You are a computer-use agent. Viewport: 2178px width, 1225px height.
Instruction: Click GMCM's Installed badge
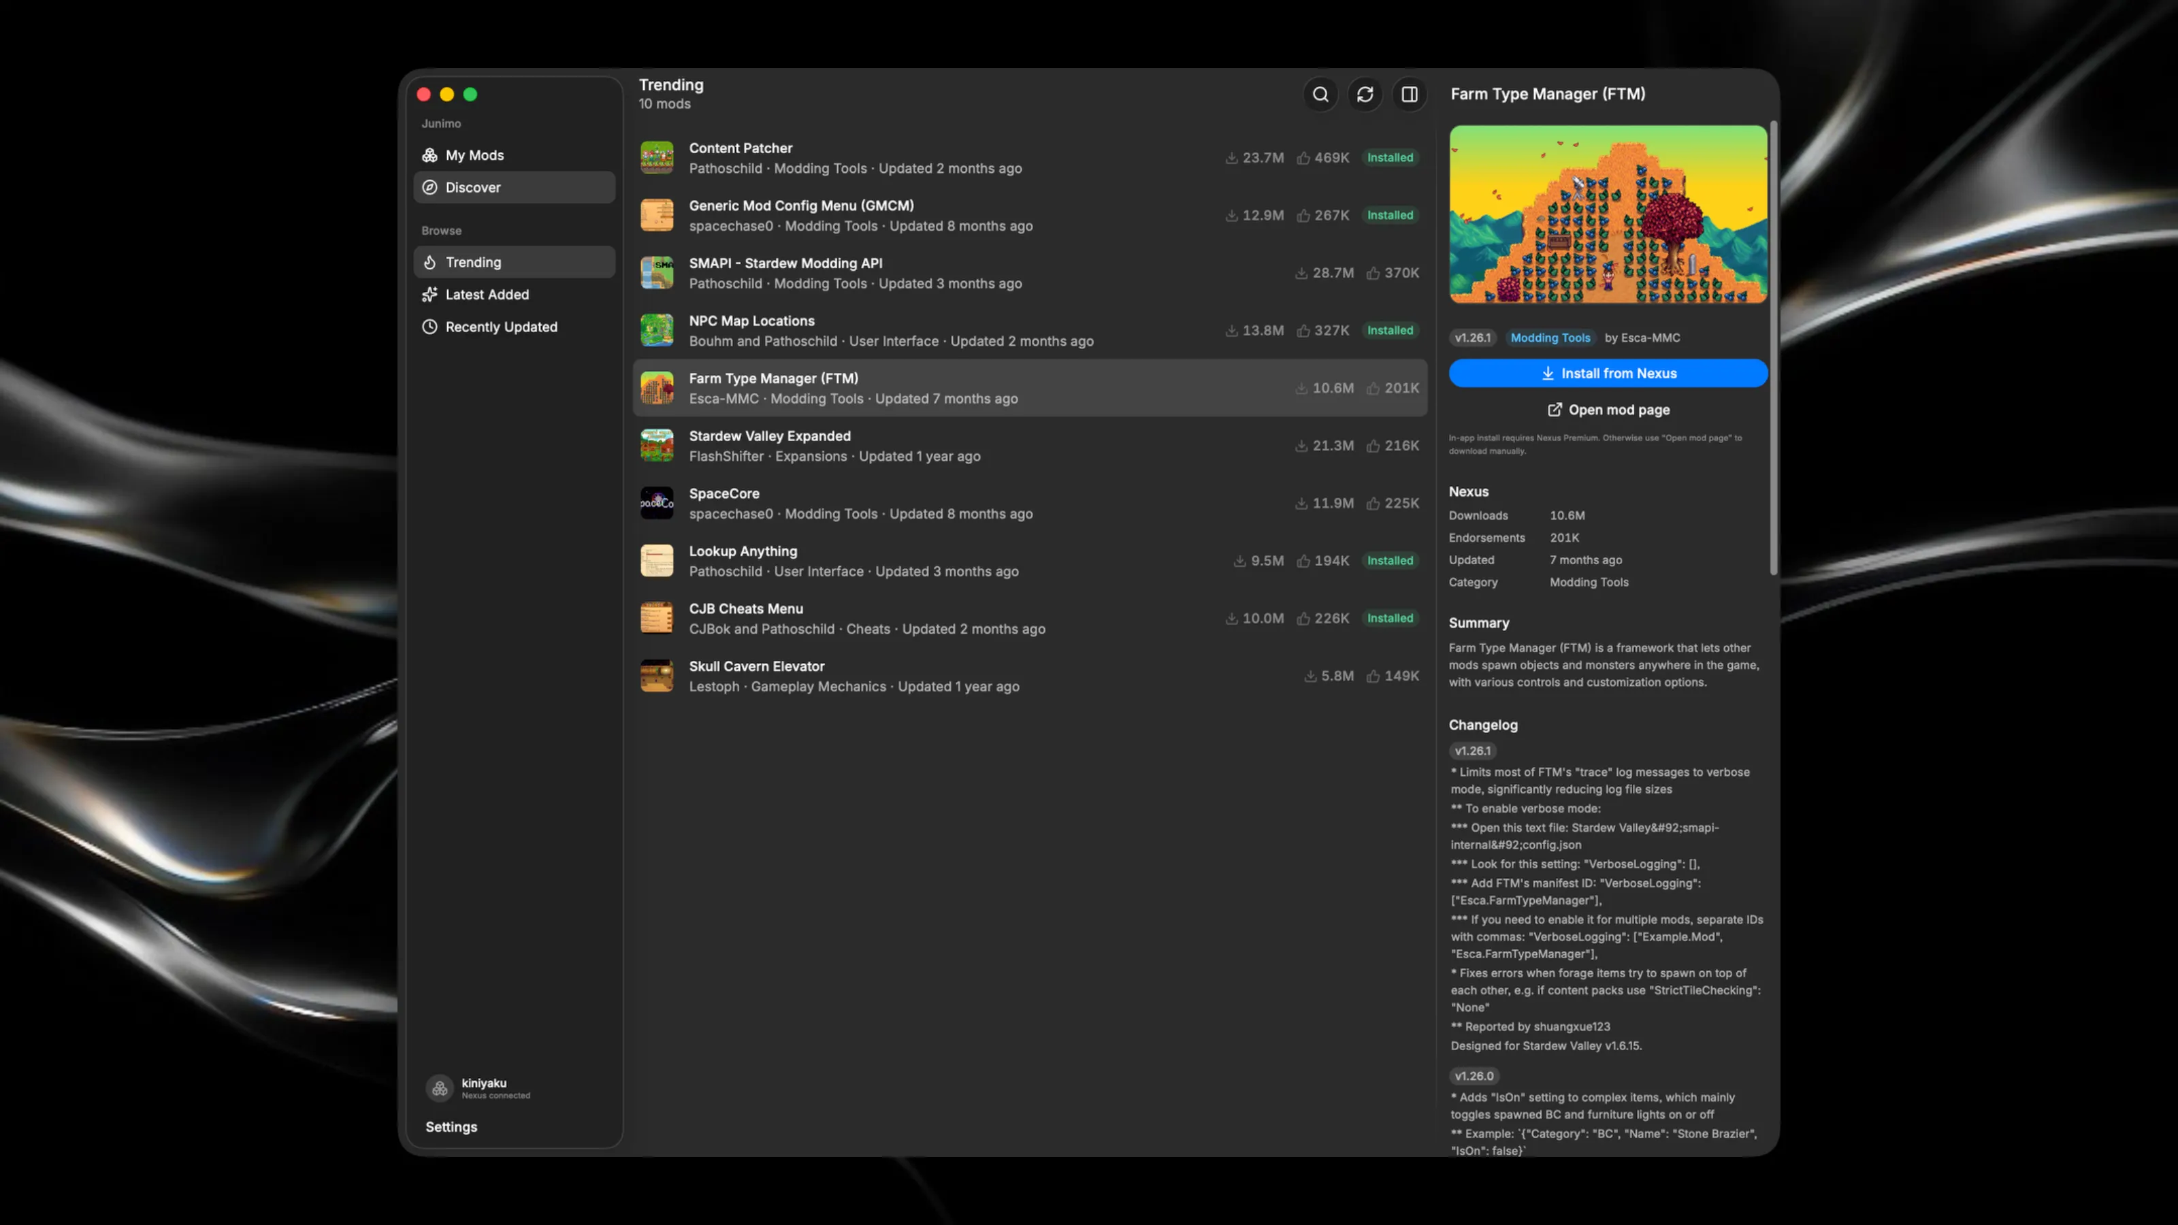[x=1390, y=216]
